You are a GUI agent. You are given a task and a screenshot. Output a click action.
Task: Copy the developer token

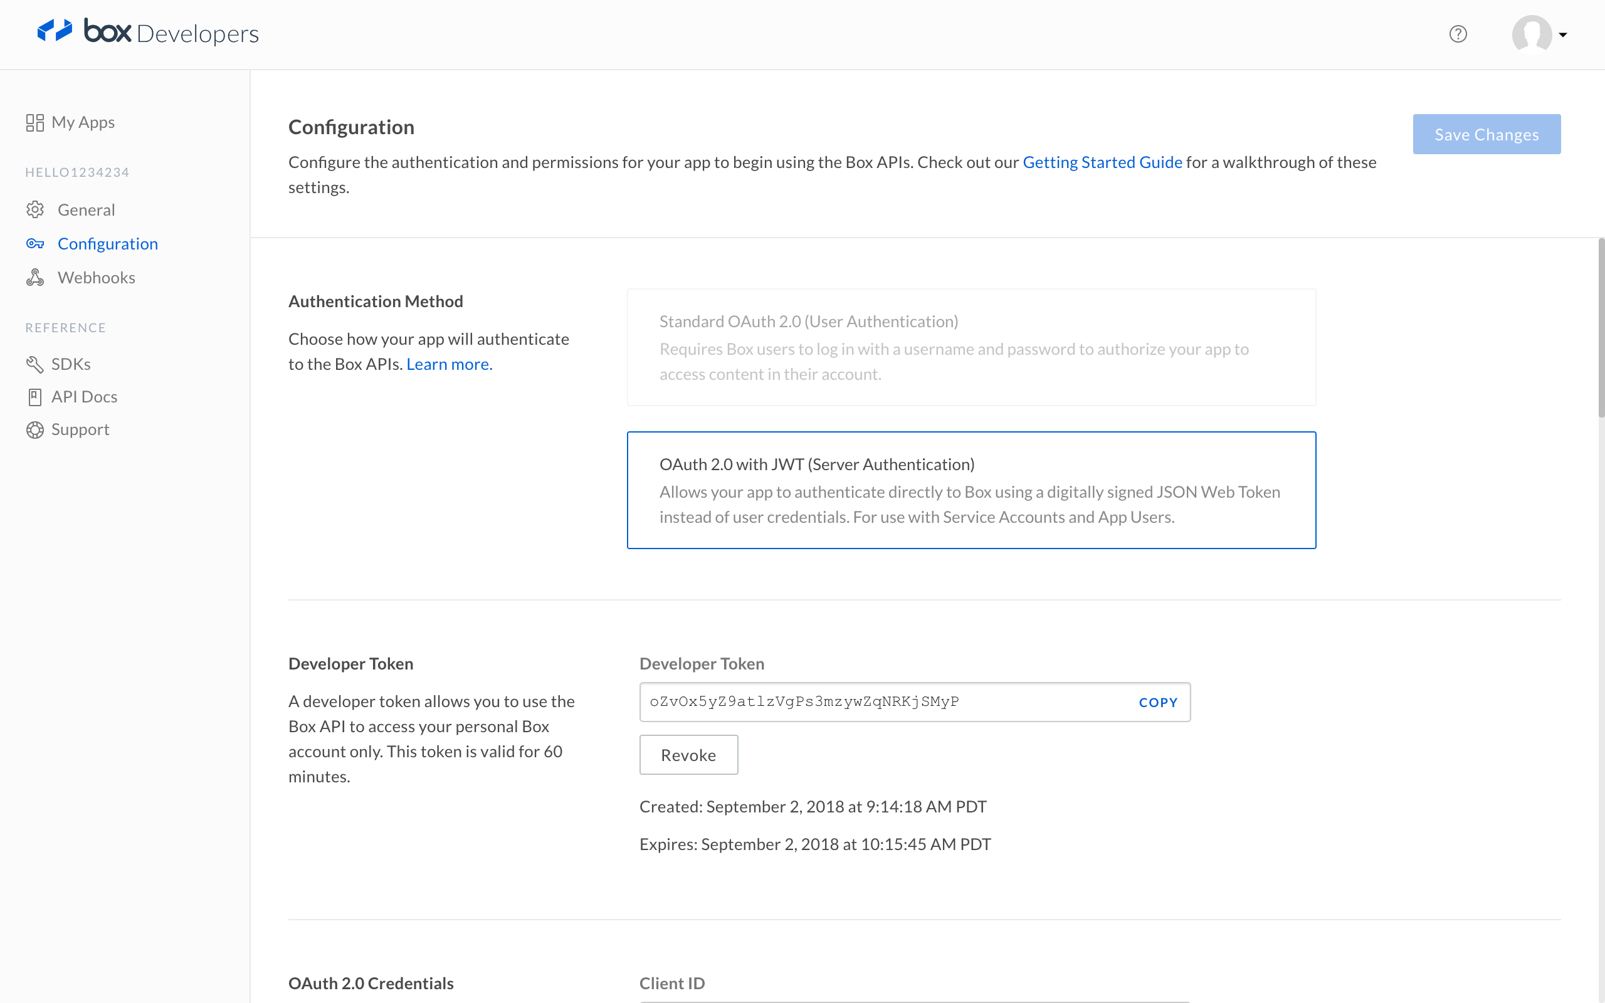click(1158, 703)
